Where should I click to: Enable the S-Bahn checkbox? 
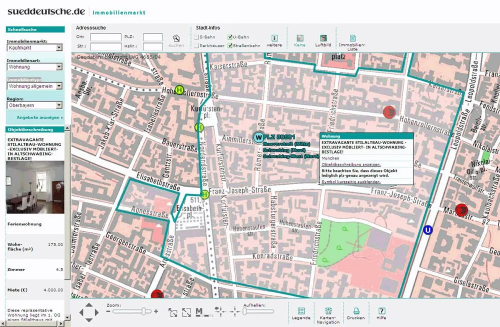click(x=197, y=37)
